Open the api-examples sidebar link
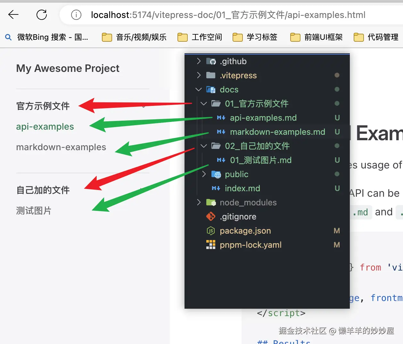Screen dimensions: 403x344 coord(45,126)
